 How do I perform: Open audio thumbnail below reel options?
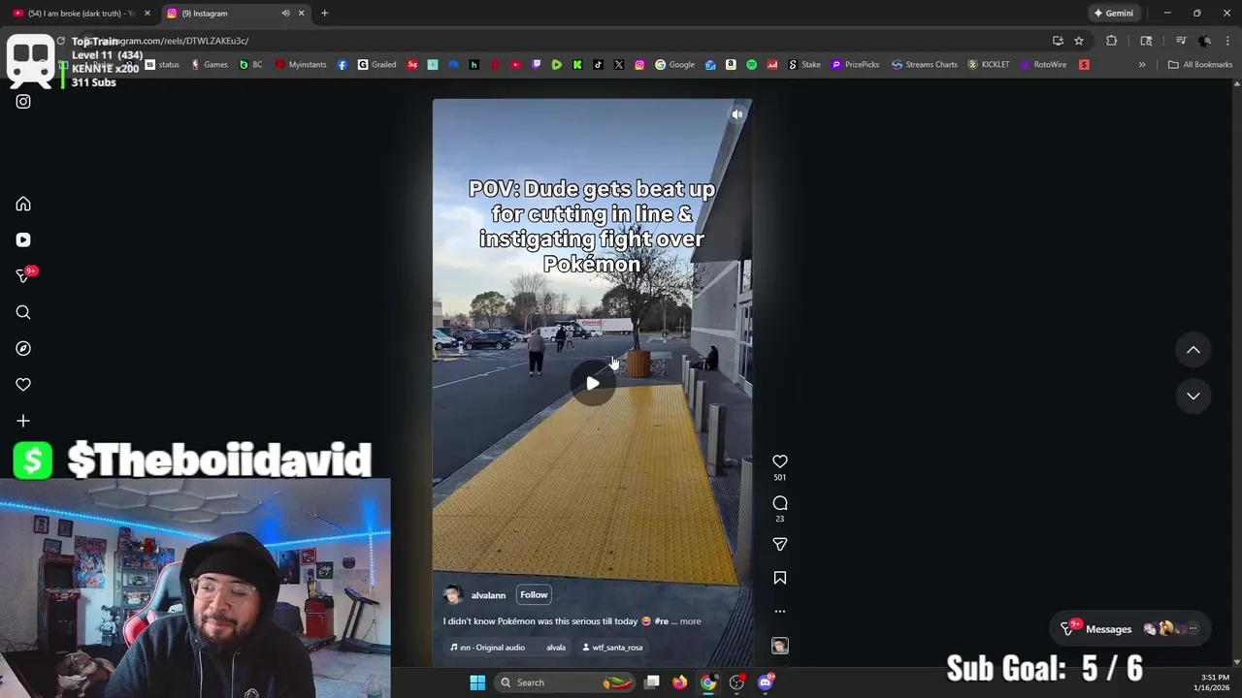coord(780,646)
